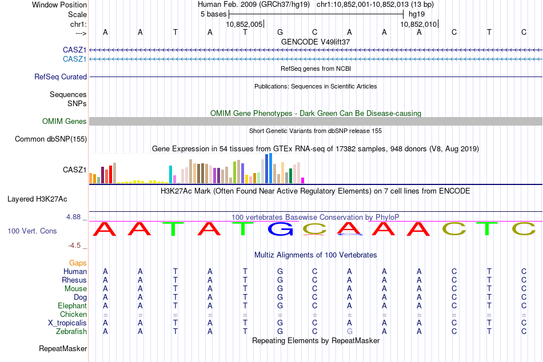
Task: Click the dark blue CASZ1 intron arrow line
Action: click(x=316, y=50)
